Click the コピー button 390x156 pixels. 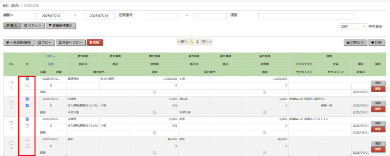[x=45, y=42]
